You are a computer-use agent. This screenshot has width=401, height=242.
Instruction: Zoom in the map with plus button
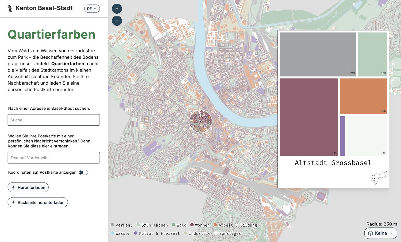point(117,9)
